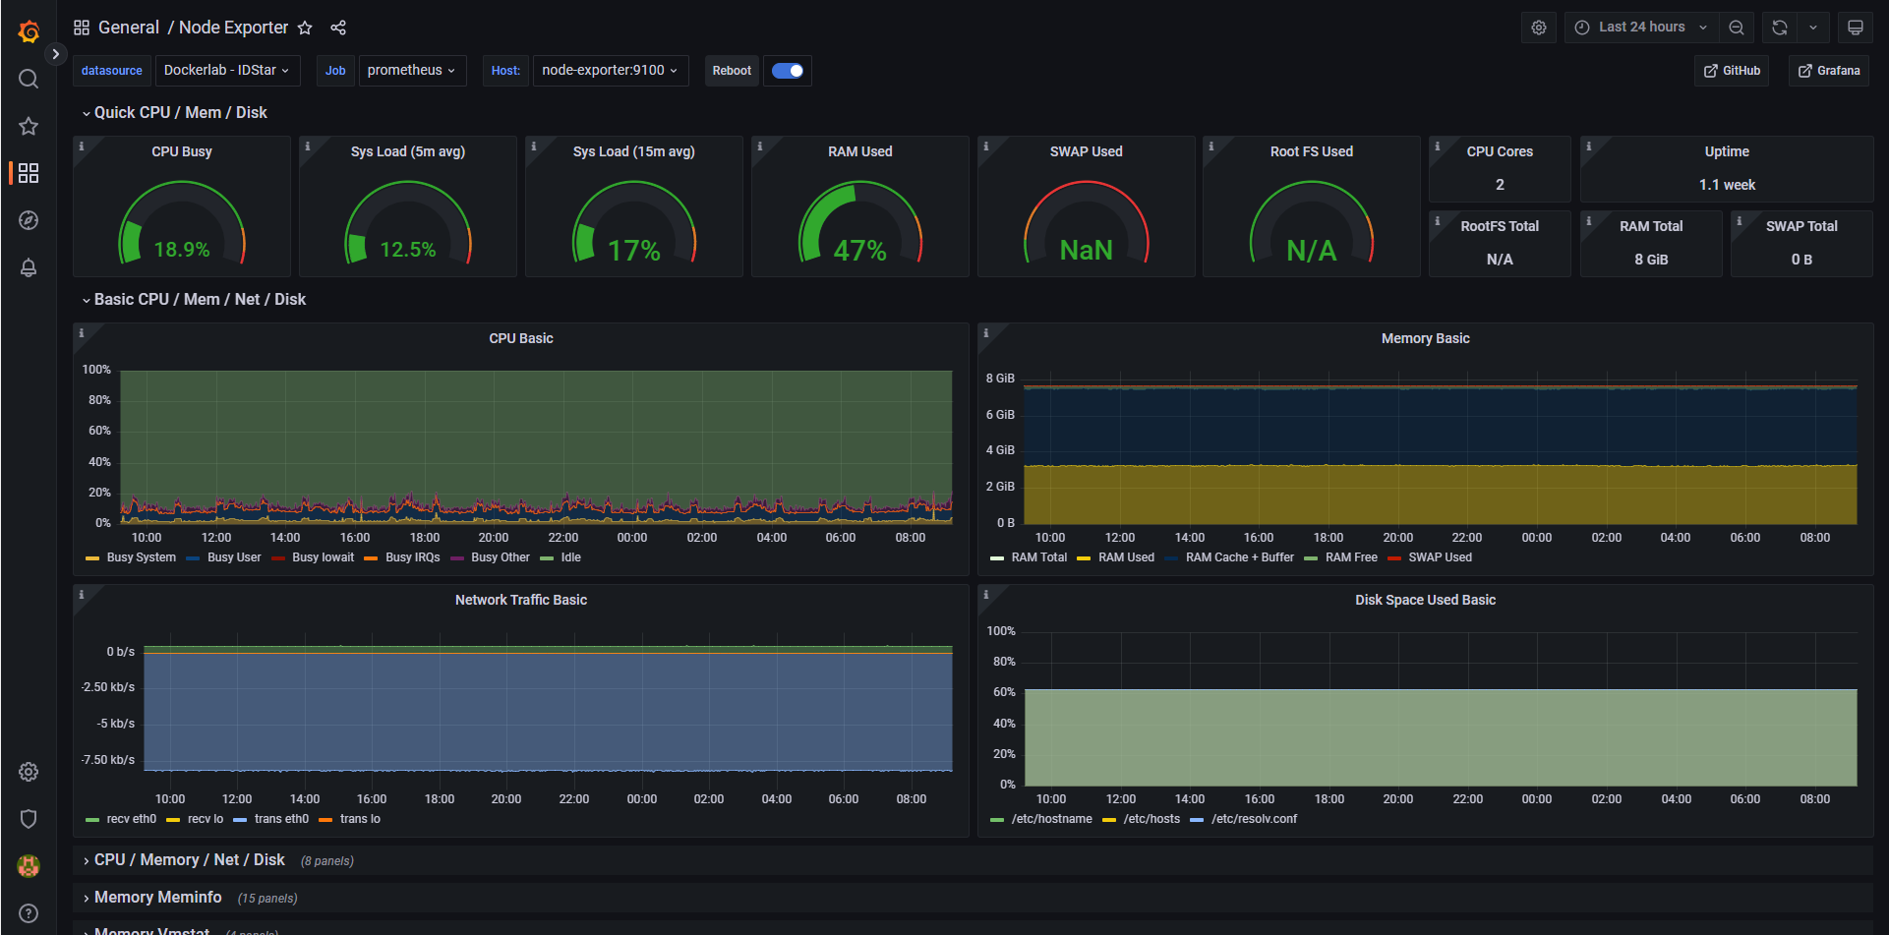Screen dimensions: 1889x935
Task: Open the Configuration gear in sidebar
Action: [29, 772]
